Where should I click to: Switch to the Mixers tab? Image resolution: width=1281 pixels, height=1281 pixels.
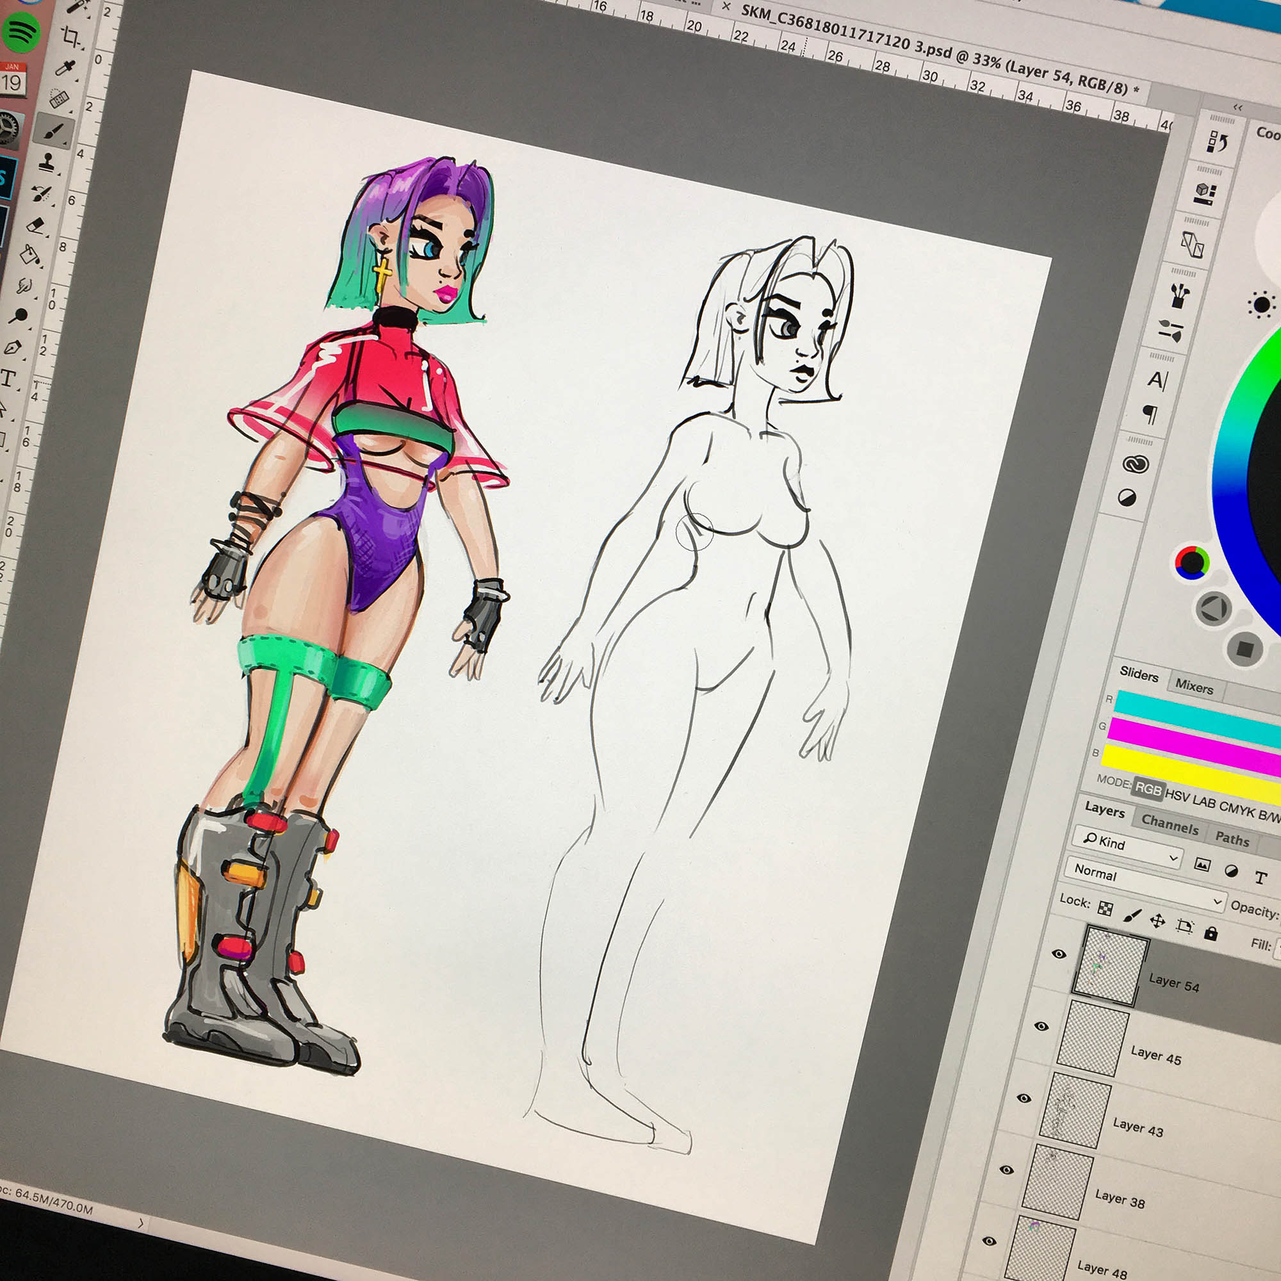(x=1194, y=686)
